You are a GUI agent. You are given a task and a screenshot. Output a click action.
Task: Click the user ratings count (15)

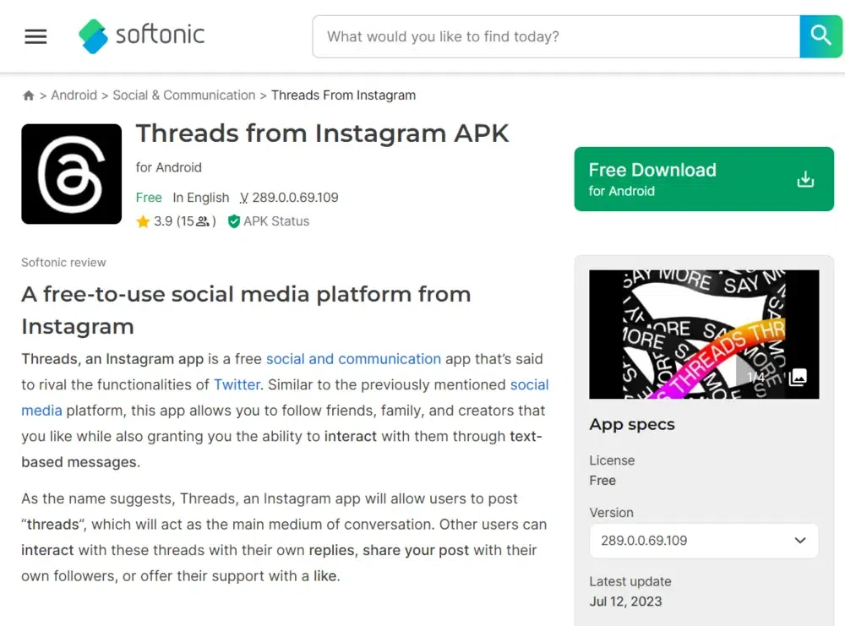[x=196, y=221]
